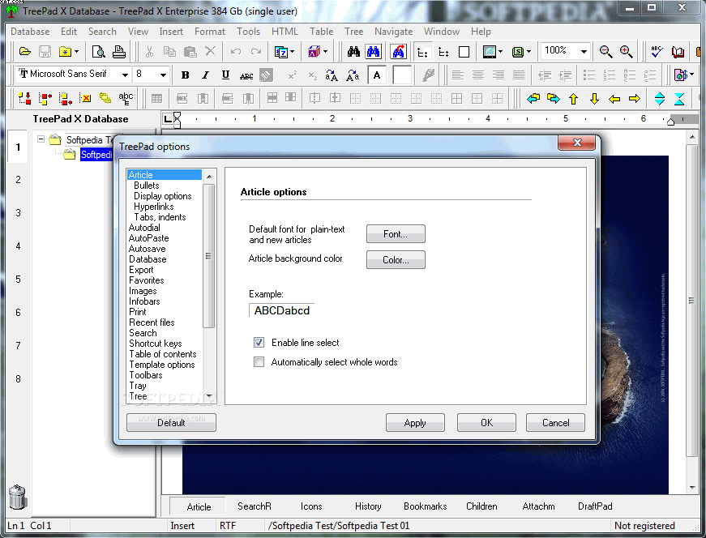Click the ABCDabcd example field
The height and width of the screenshot is (538, 706).
pos(281,310)
